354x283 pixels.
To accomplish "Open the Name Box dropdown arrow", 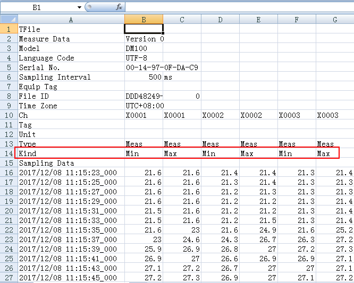I will pyautogui.click(x=79, y=7).
